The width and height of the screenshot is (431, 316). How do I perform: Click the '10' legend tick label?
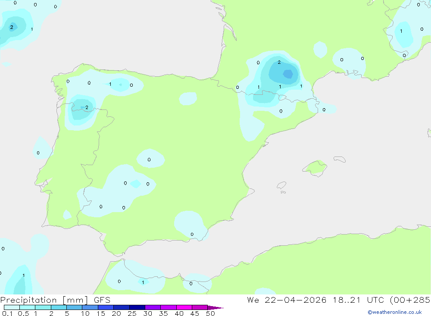[85, 313]
